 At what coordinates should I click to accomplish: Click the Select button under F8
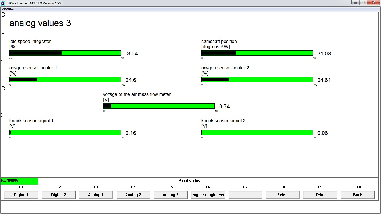283,195
